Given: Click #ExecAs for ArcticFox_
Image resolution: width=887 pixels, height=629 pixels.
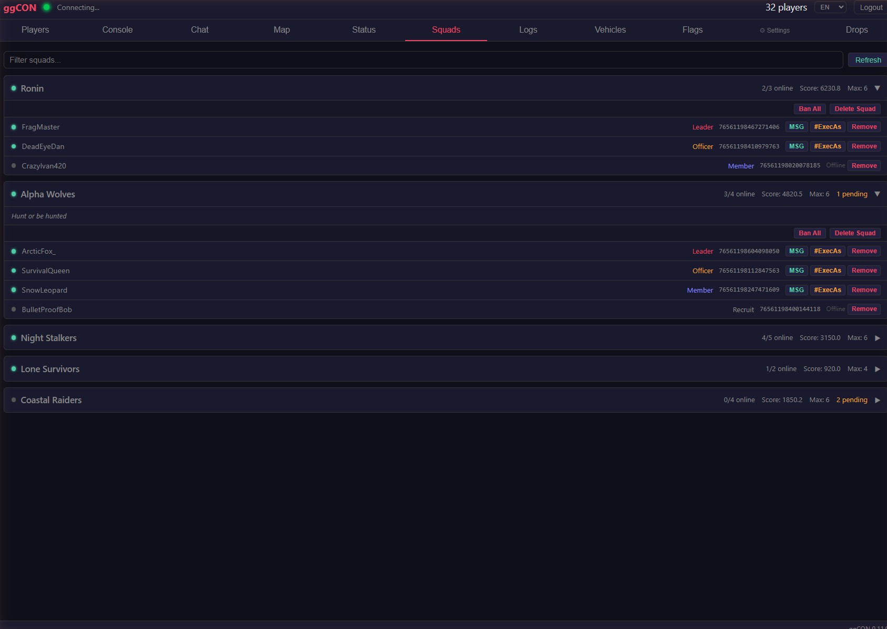Looking at the screenshot, I should 828,251.
